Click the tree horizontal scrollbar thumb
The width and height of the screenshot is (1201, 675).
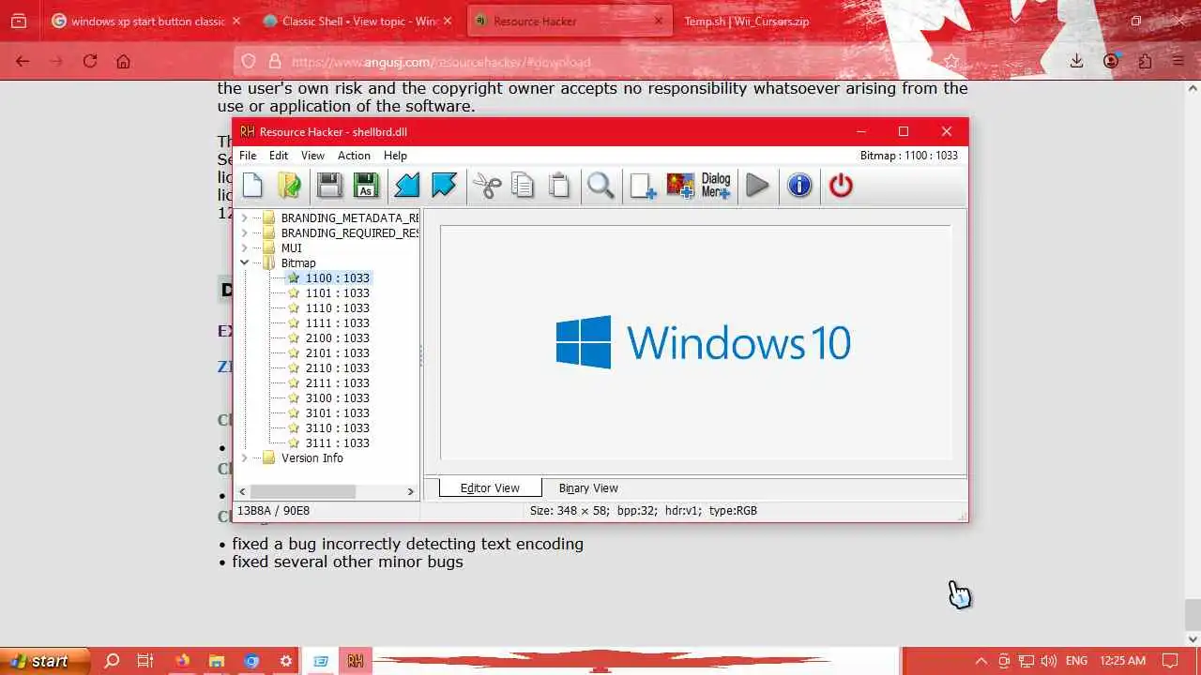click(x=303, y=491)
